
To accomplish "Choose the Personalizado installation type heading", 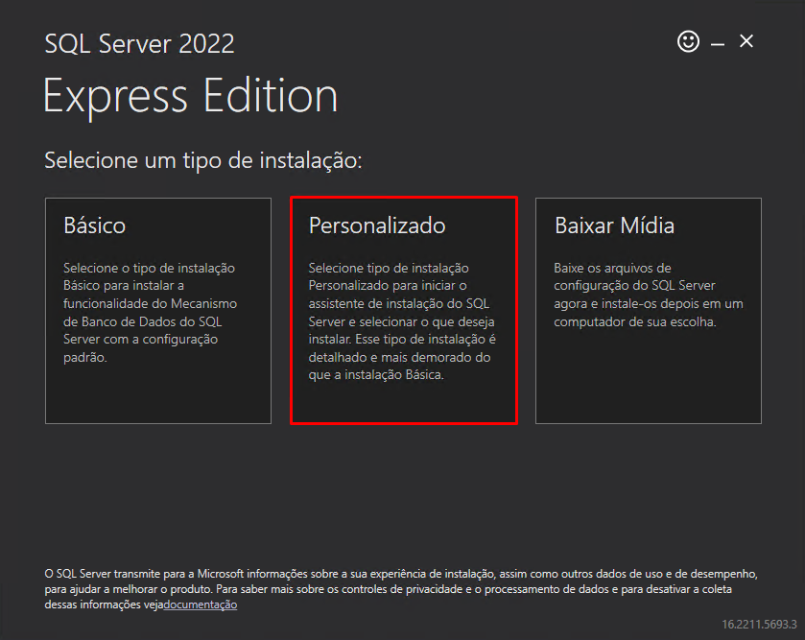I will click(377, 225).
